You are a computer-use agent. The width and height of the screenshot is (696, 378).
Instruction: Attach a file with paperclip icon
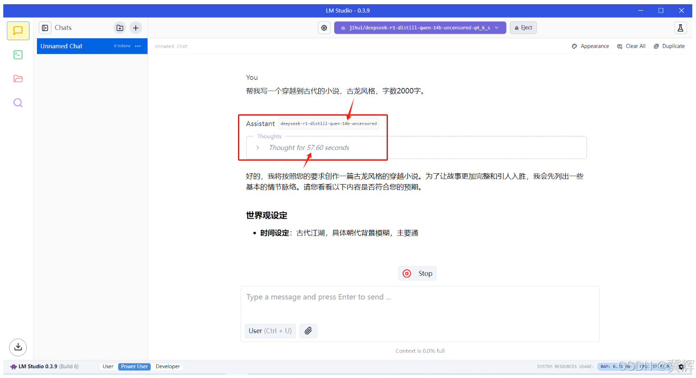coord(308,331)
